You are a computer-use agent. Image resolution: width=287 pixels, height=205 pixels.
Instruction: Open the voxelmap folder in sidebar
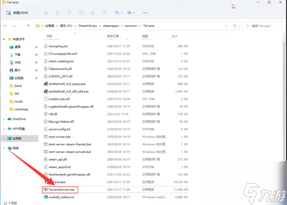[21, 110]
